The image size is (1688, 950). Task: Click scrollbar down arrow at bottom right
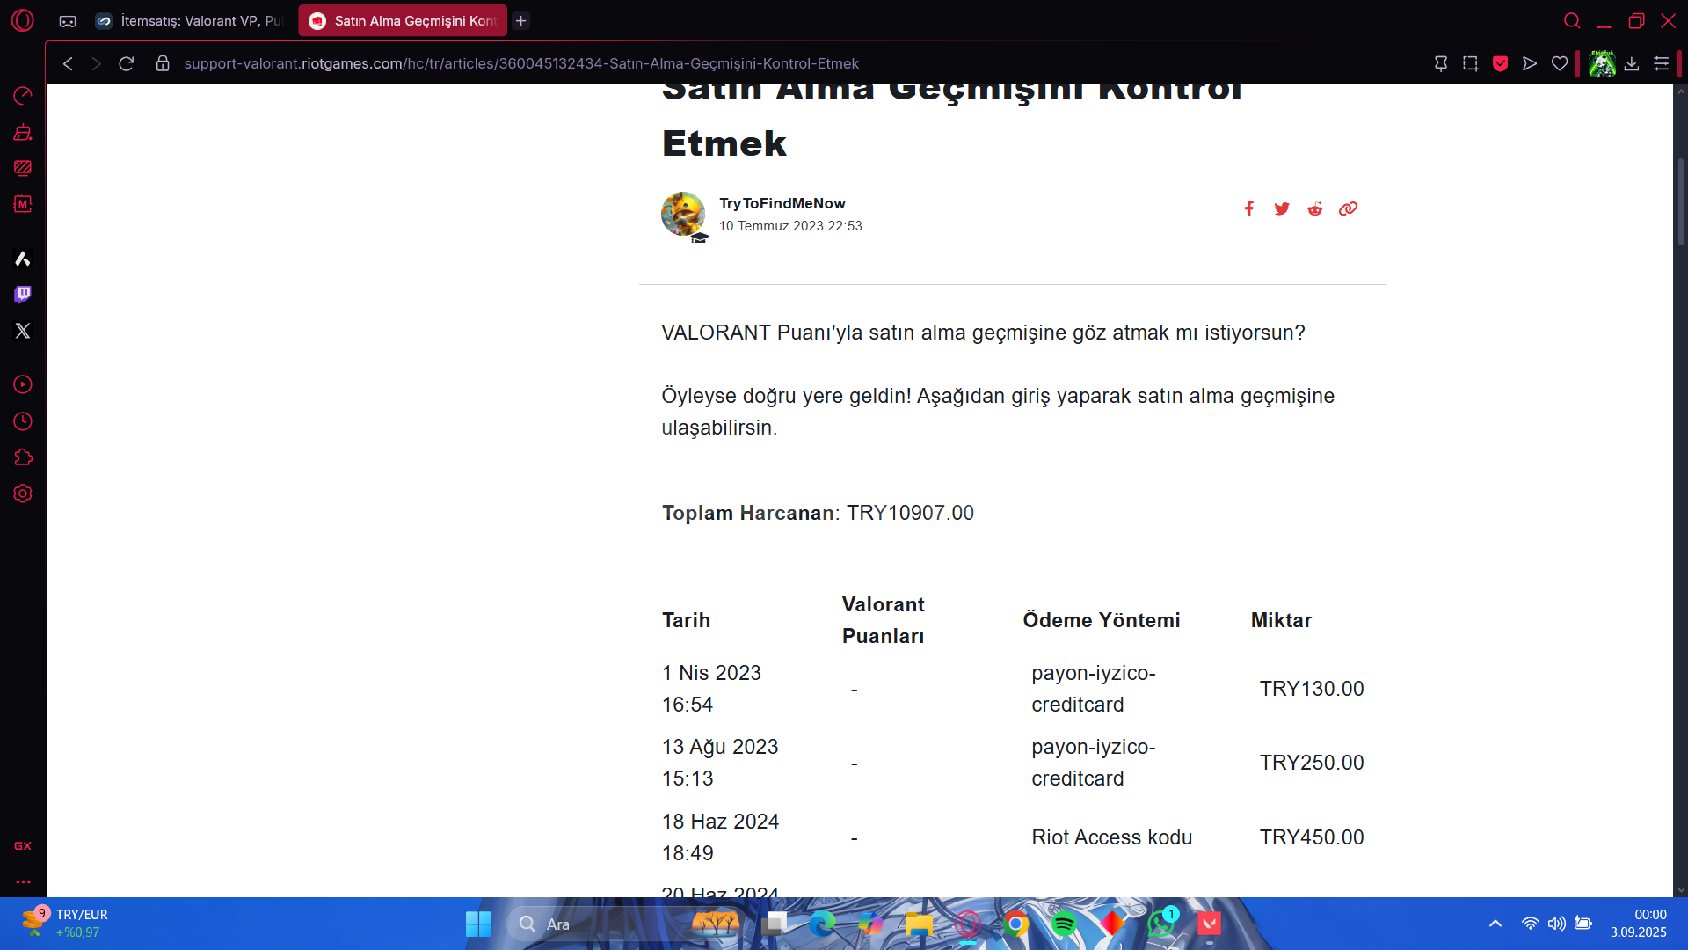(1680, 889)
